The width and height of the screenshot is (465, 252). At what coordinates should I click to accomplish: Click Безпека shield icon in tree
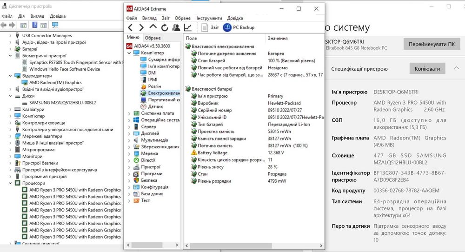point(136,180)
